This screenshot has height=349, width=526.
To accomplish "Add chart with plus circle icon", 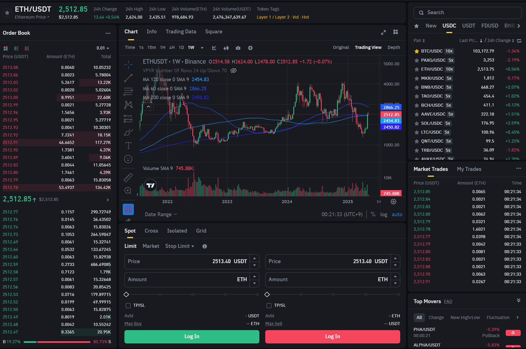I will tap(250, 48).
